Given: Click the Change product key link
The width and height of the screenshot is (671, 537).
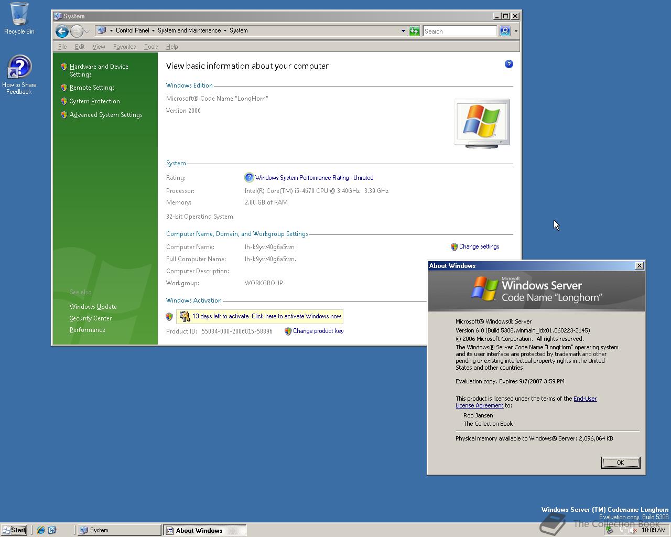Looking at the screenshot, I should 318,331.
